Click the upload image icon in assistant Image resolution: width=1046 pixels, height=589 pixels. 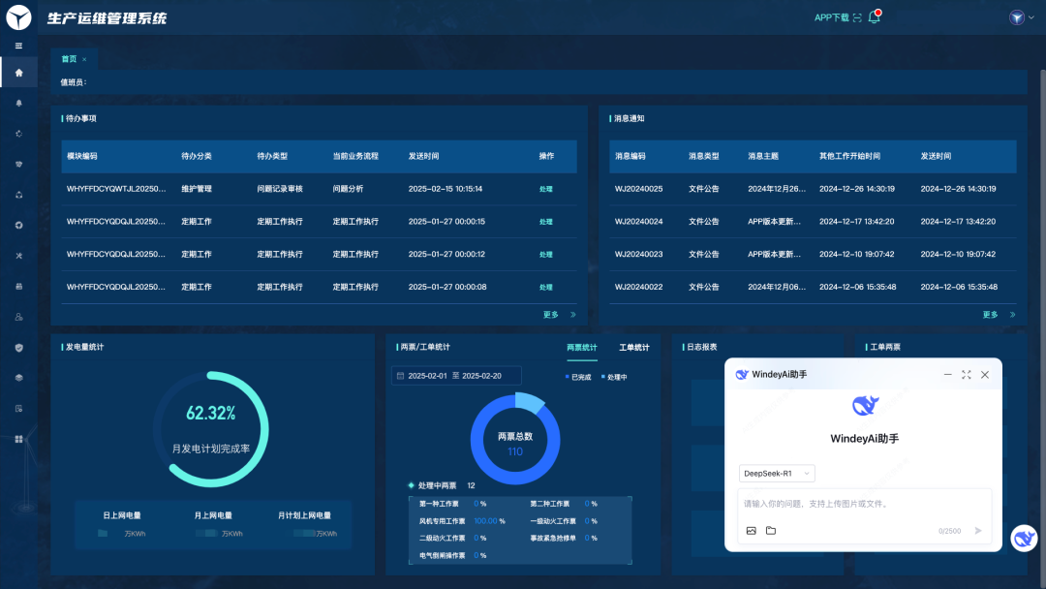(752, 531)
